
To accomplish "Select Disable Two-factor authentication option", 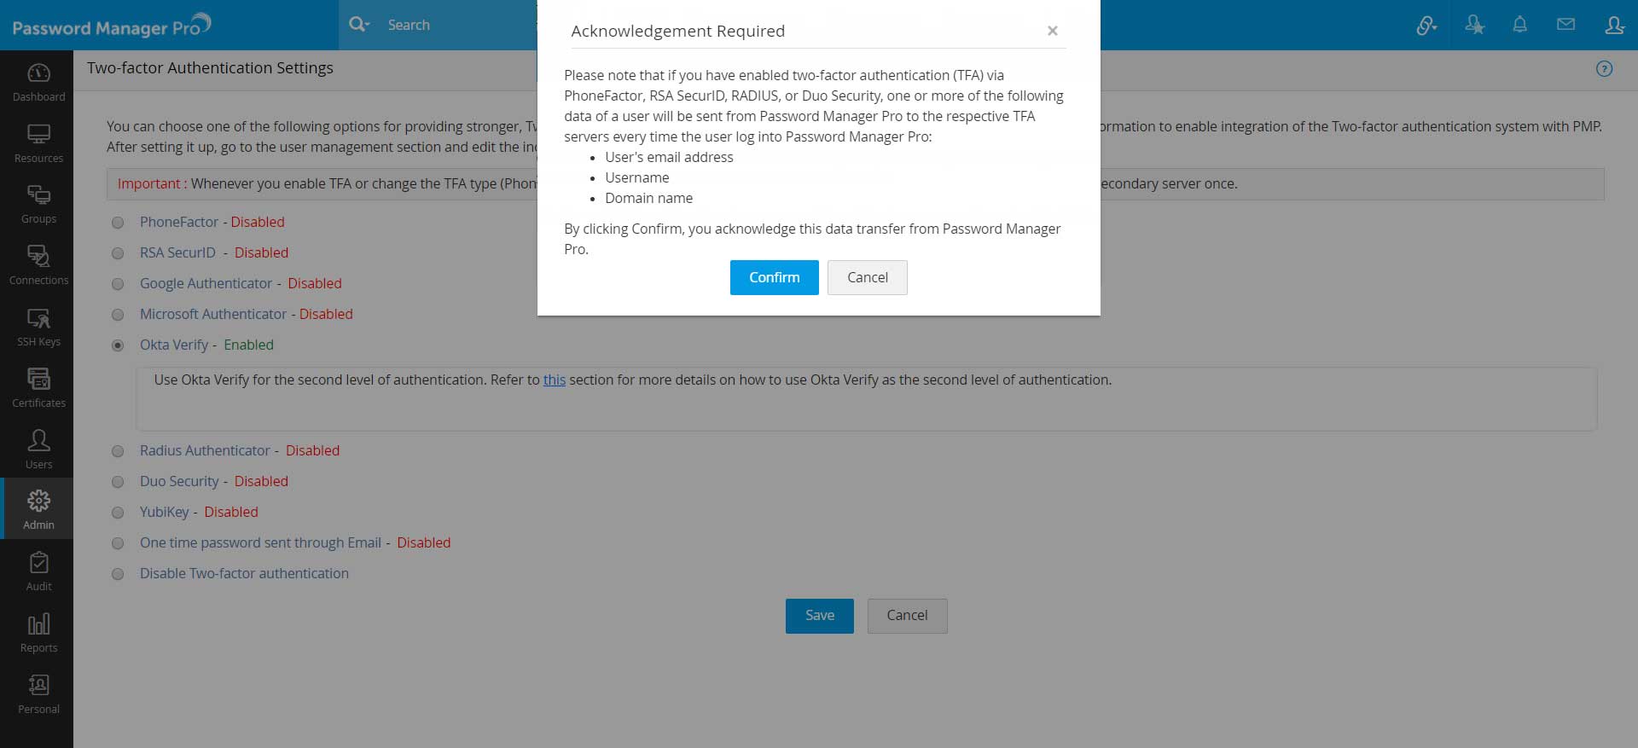I will tap(118, 574).
